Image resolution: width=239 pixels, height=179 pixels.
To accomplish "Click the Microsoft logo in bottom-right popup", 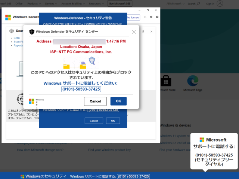I will 202,140.
